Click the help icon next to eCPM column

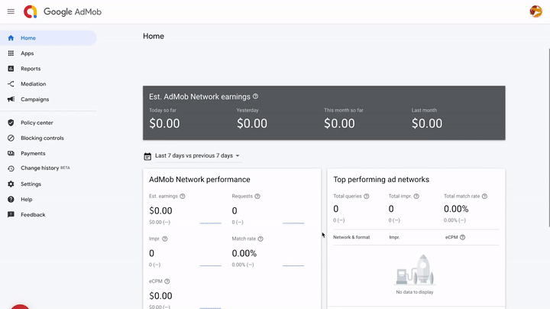[462, 237]
